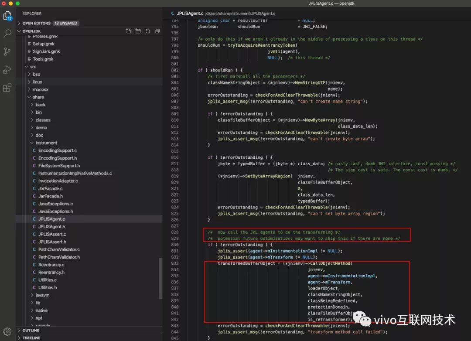
Task: Click line number 833 in gutter
Action: click(x=174, y=263)
